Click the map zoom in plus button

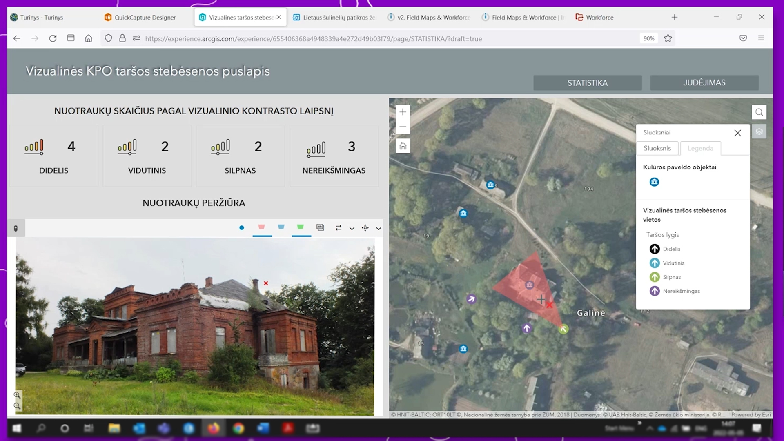pos(403,112)
